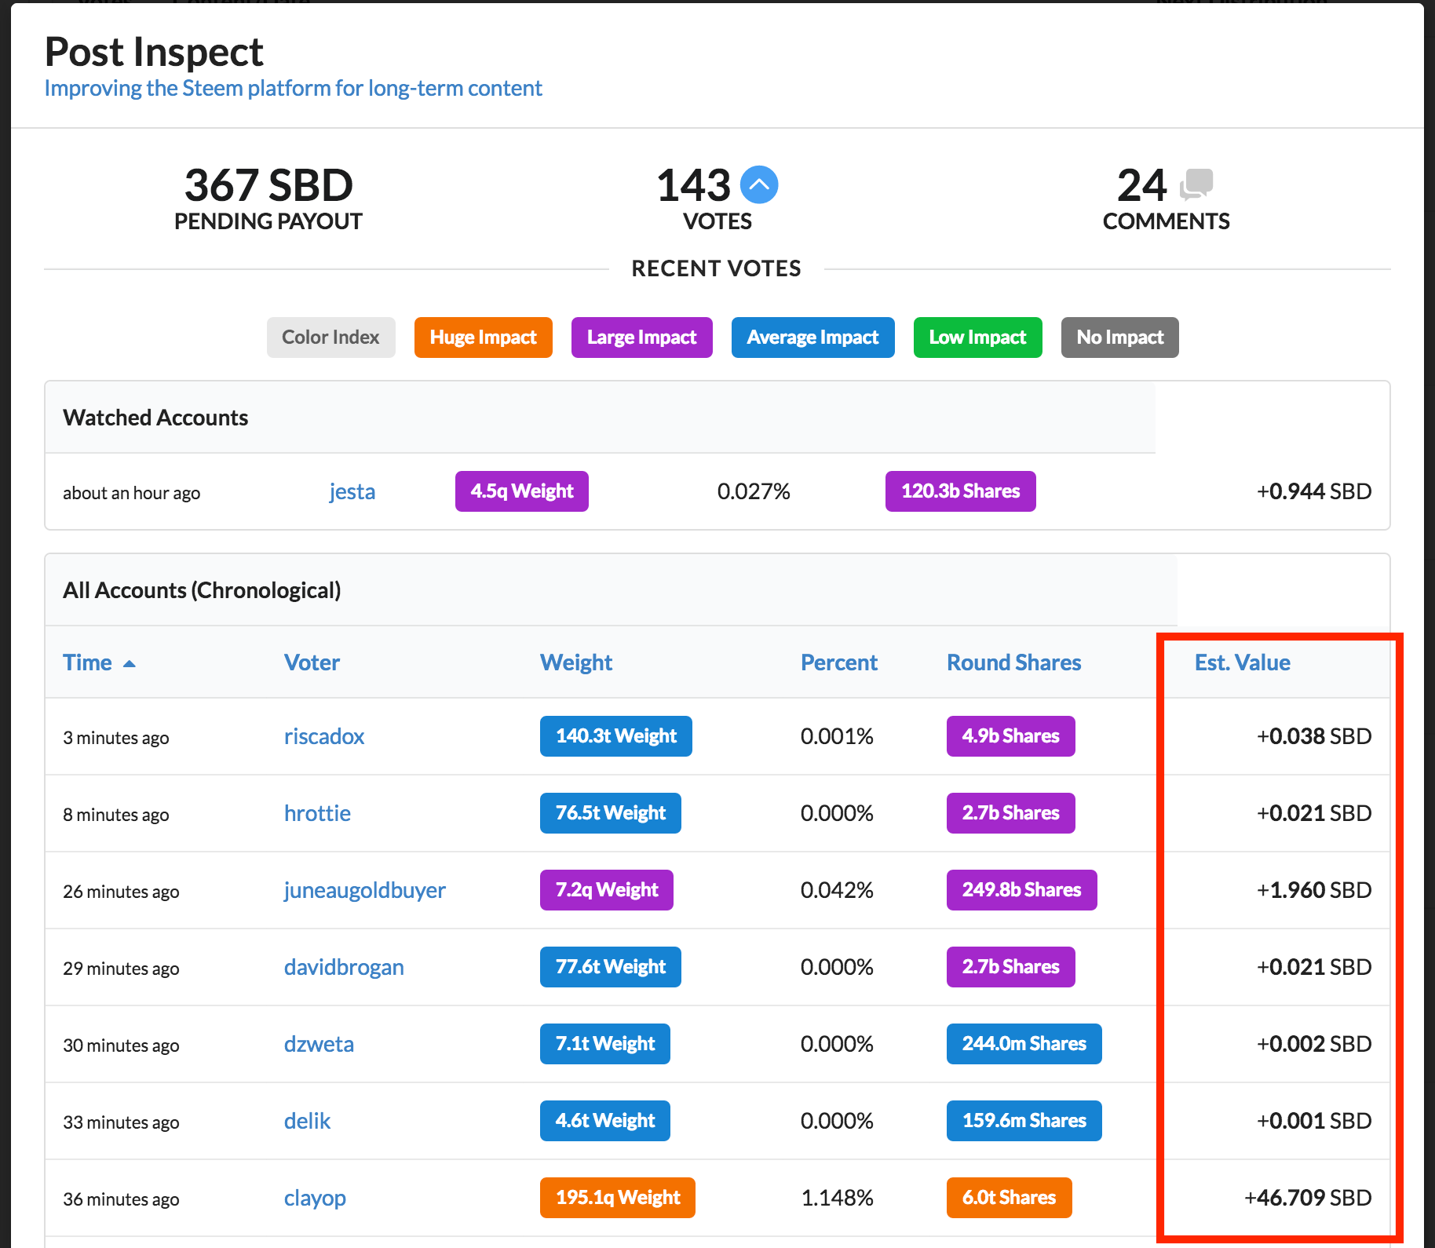Click the +0.002 SBD value for dzweta
The image size is (1435, 1248).
click(x=1314, y=1044)
